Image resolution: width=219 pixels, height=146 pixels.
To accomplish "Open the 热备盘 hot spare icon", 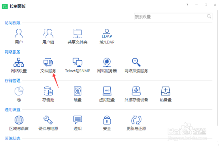I will point(166,91).
